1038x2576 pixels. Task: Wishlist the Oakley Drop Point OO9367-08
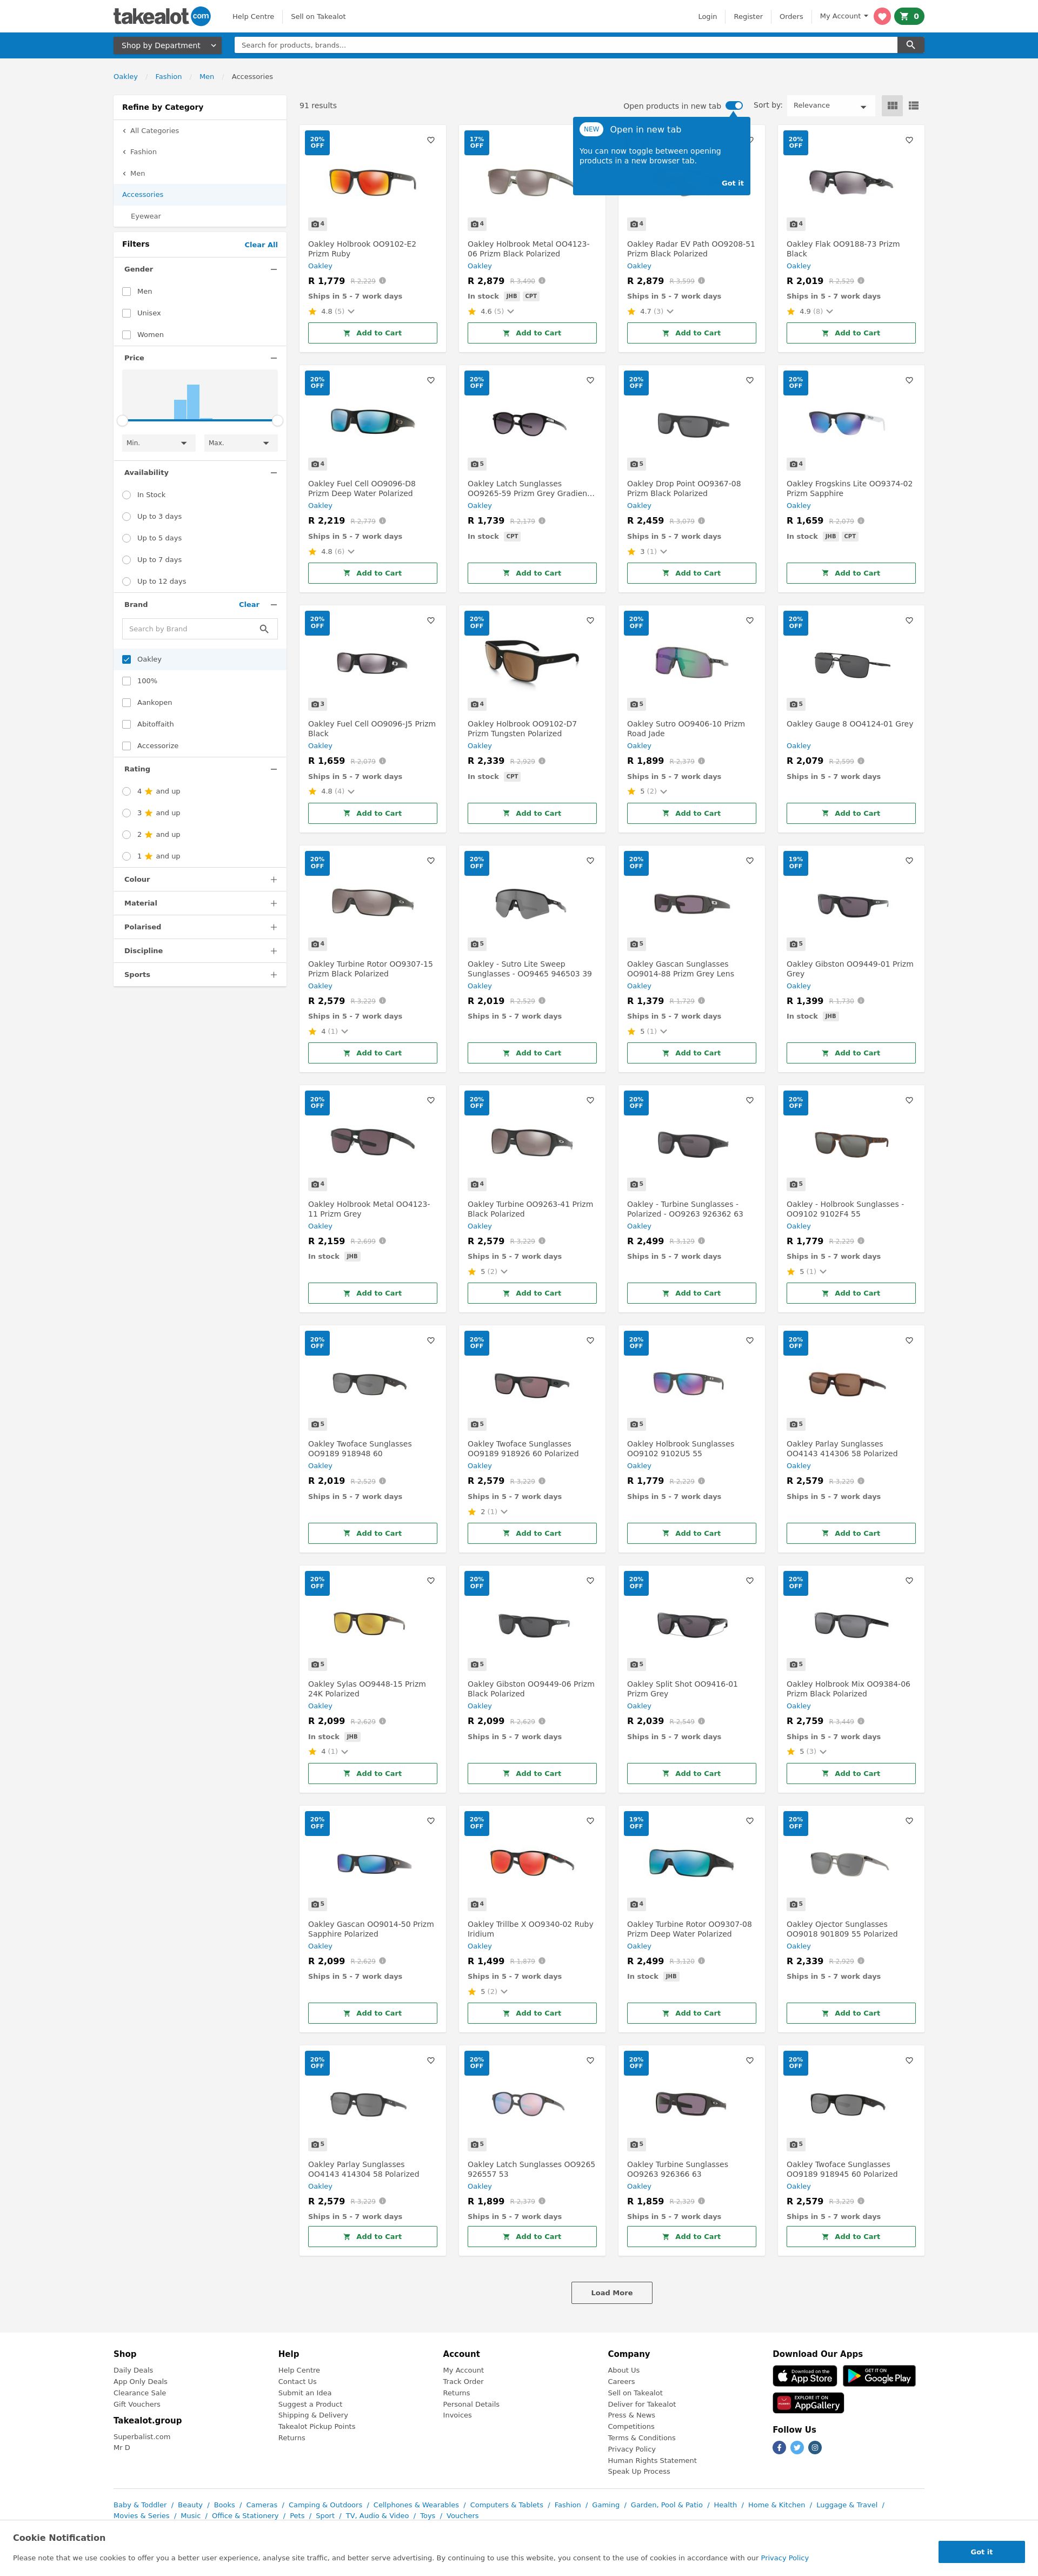point(749,380)
